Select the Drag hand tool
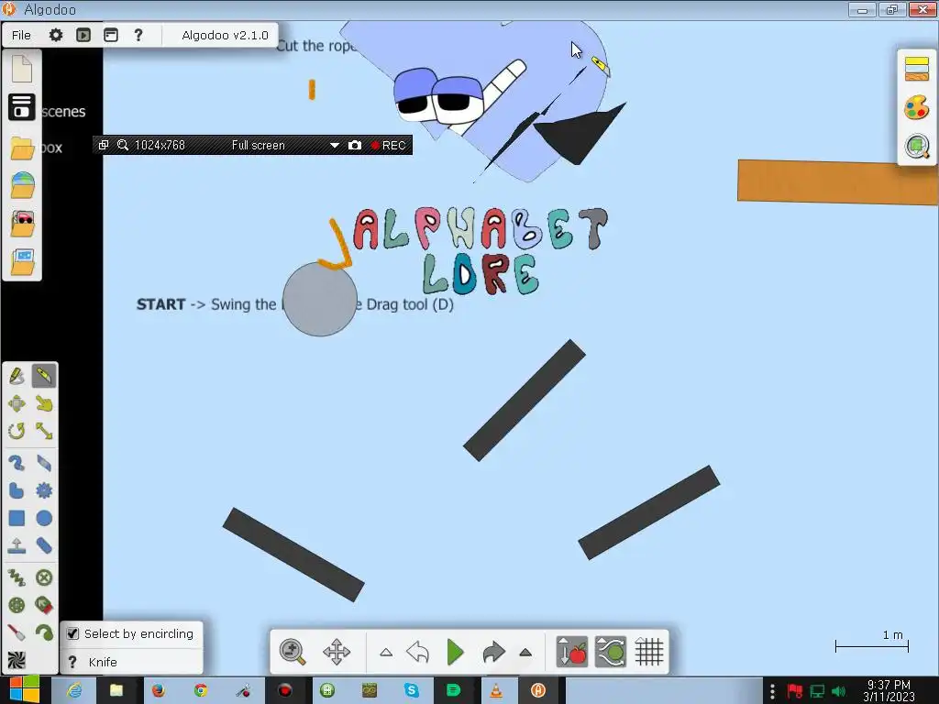The height and width of the screenshot is (704, 939). (44, 403)
